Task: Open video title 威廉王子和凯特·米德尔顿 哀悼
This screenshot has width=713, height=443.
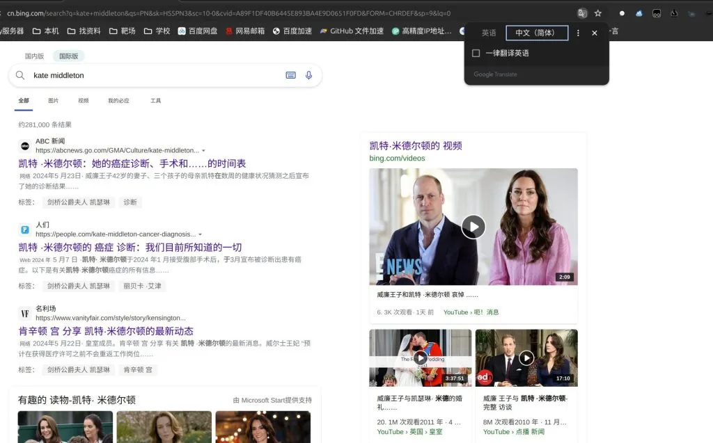Action: point(428,295)
